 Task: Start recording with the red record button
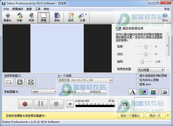25,104
